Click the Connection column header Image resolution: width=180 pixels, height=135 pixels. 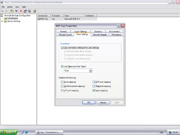pyautogui.click(x=44, y=16)
